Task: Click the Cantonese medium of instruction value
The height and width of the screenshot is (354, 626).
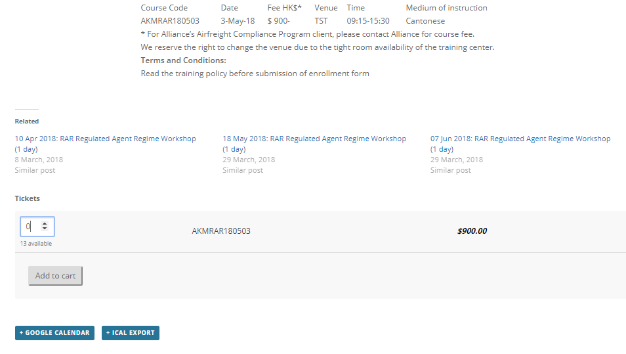Action: coord(425,21)
